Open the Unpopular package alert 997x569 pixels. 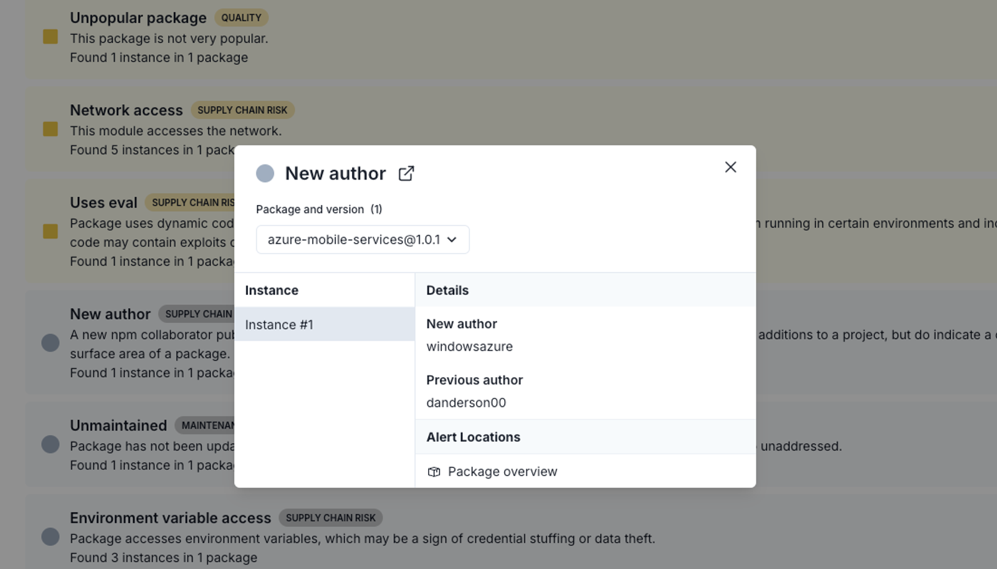(x=138, y=18)
